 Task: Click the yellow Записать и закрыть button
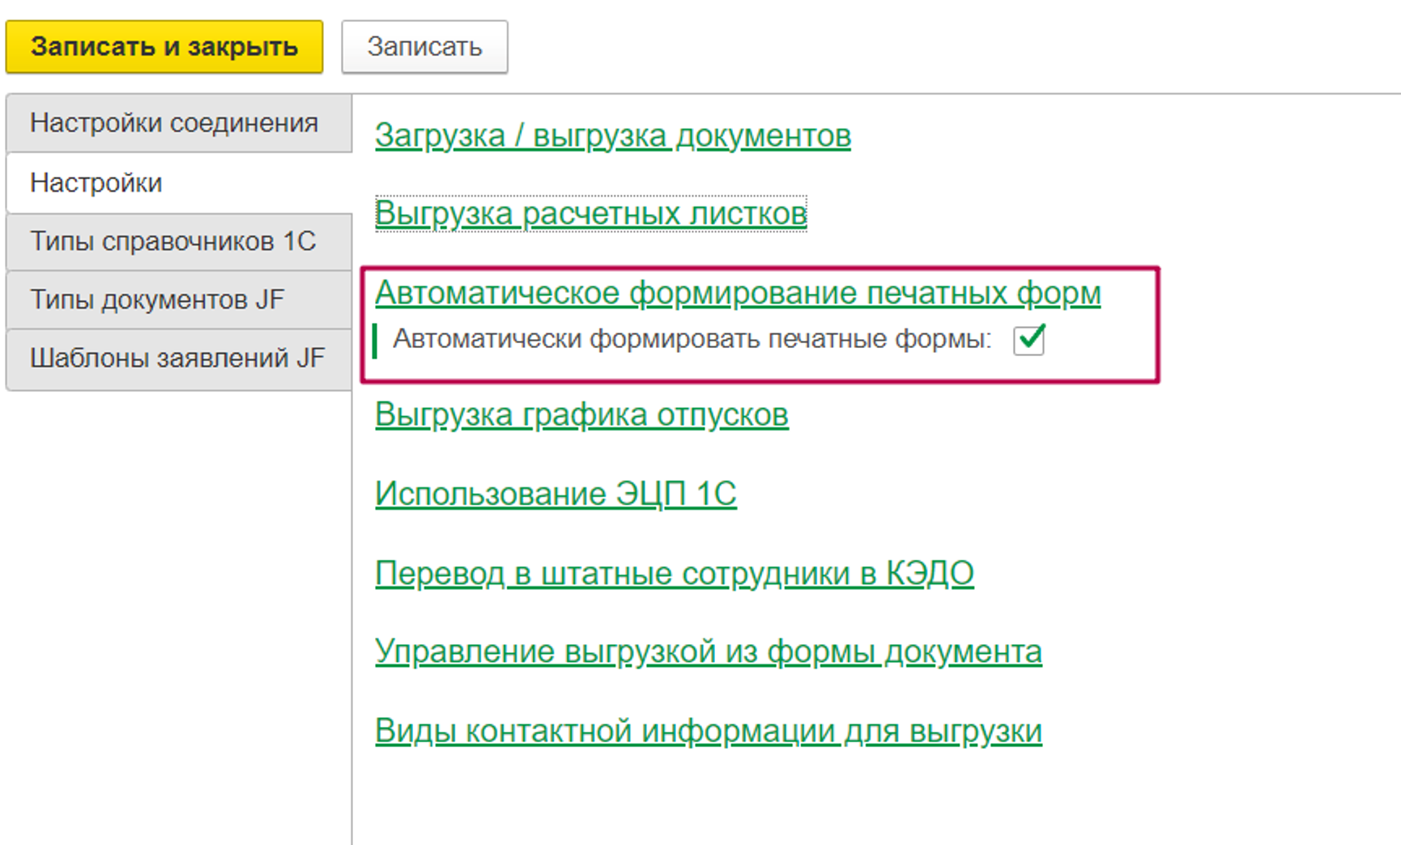pyautogui.click(x=164, y=47)
